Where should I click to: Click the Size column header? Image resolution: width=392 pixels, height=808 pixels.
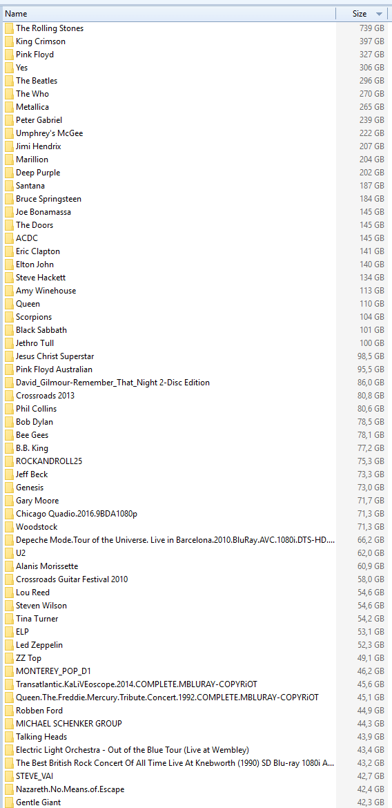364,14
